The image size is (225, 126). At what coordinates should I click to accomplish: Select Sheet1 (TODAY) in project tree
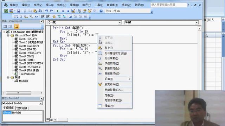pyautogui.click(x=28, y=39)
